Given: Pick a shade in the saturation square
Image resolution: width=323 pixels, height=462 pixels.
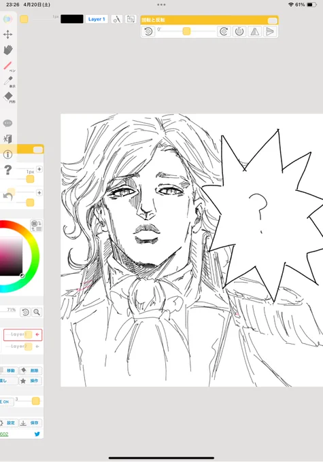Looking at the screenshot, I should pos(11,255).
